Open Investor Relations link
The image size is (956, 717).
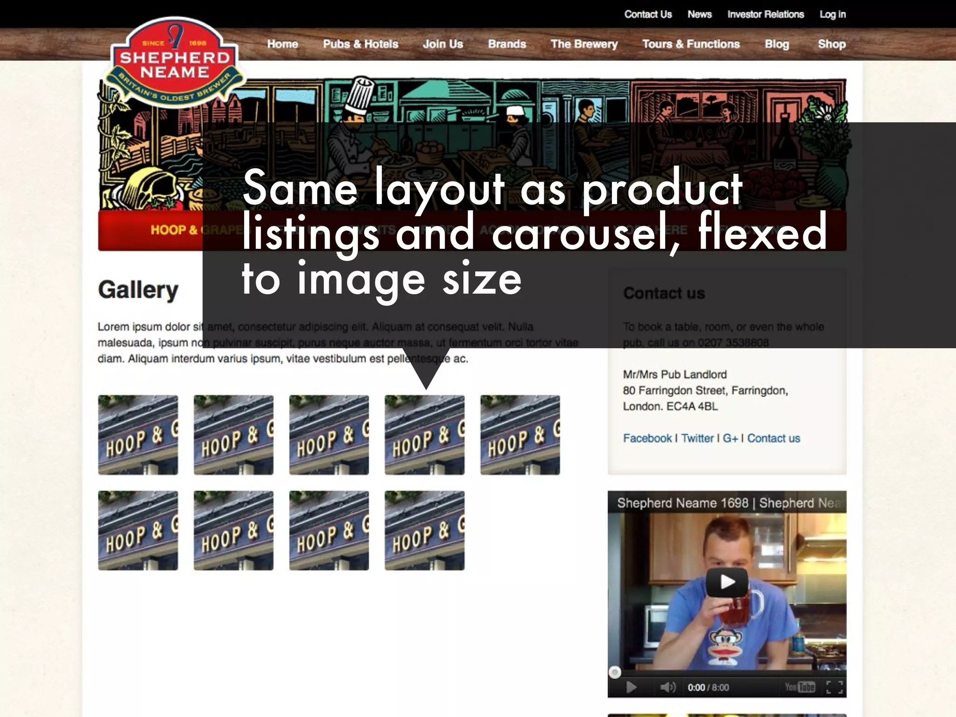[x=766, y=14]
